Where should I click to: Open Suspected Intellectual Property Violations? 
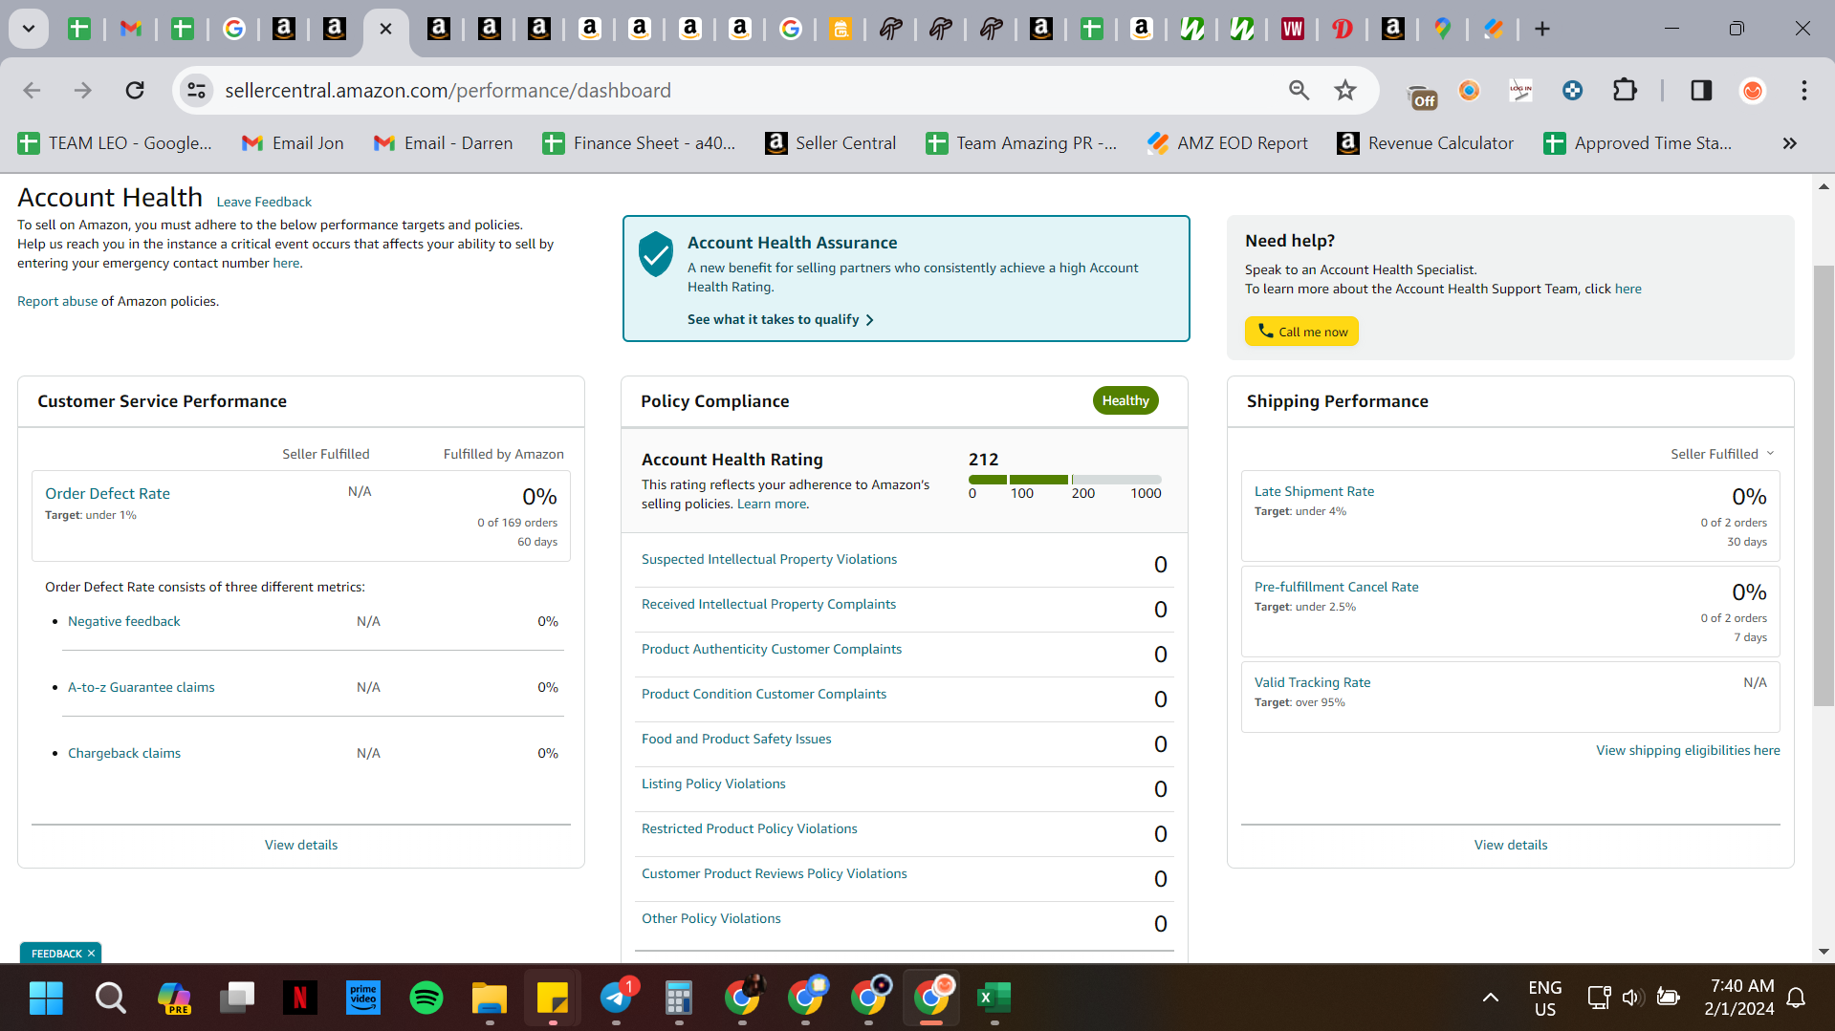tap(770, 559)
